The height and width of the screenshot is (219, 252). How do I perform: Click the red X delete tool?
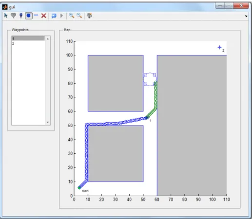click(x=43, y=16)
